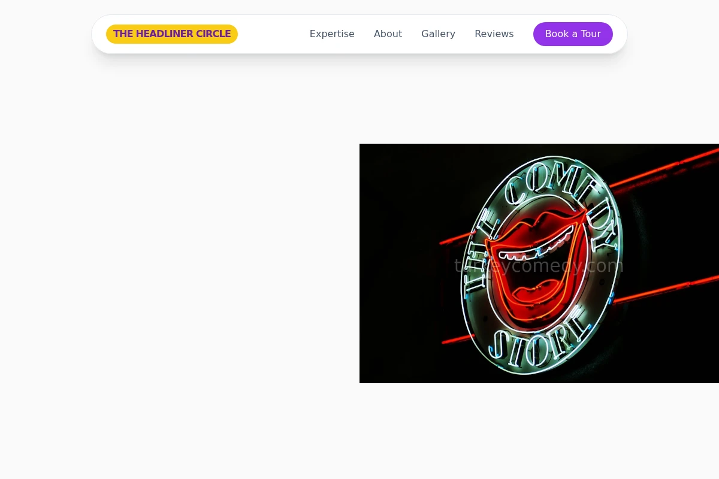The width and height of the screenshot is (719, 479).
Task: Go to the About section
Action: tap(388, 34)
